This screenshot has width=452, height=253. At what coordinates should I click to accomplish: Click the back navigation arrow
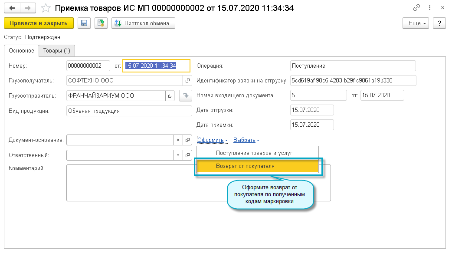(x=13, y=8)
